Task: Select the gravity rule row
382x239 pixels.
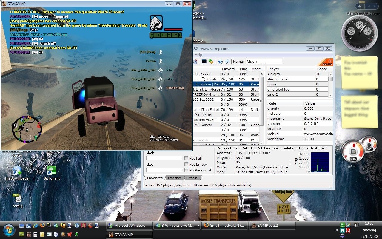Action: 300,108
